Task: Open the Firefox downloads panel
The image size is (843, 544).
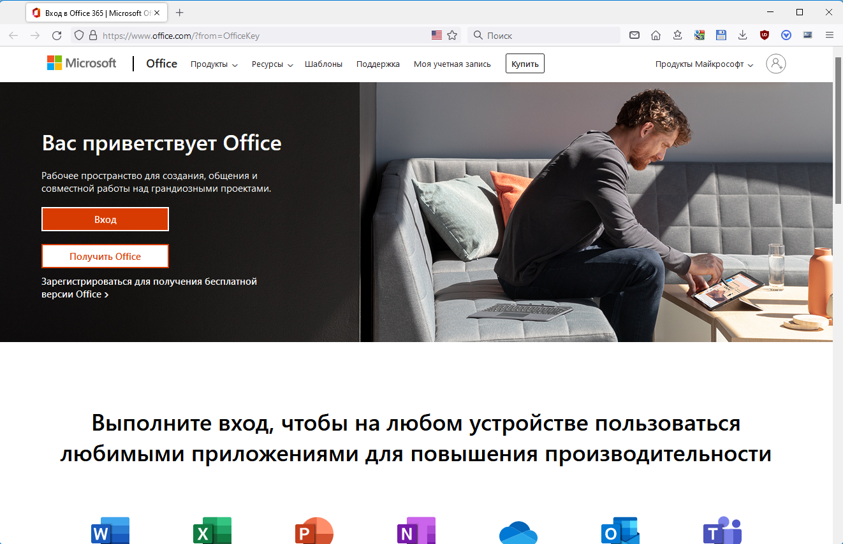Action: point(742,36)
